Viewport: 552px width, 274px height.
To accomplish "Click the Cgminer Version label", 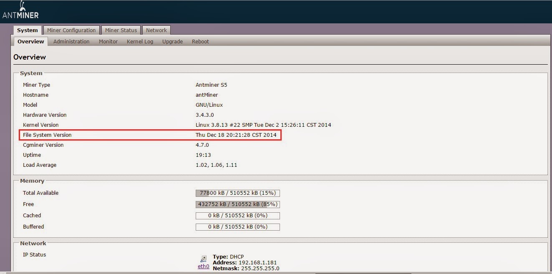I will pos(43,145).
